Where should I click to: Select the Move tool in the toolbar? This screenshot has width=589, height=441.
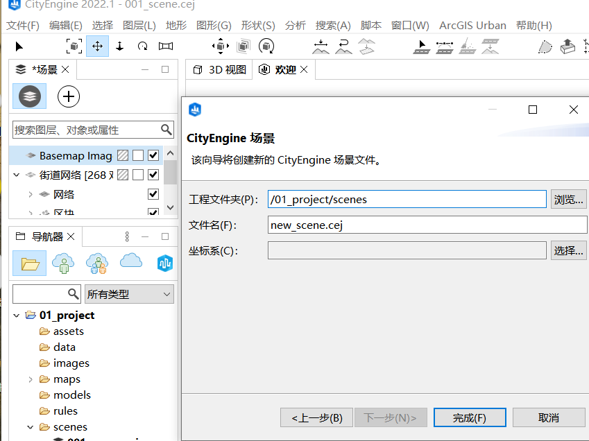97,46
